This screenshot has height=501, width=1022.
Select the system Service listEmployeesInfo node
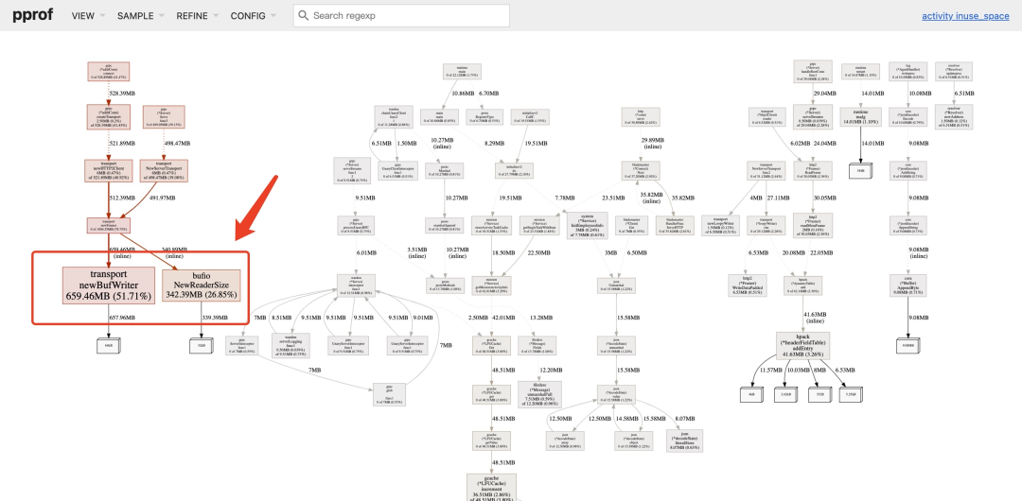point(588,225)
